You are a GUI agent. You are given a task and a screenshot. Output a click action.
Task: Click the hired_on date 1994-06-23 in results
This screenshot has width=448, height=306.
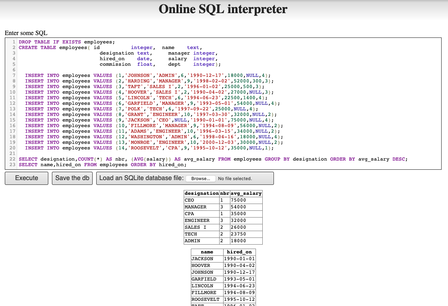pyautogui.click(x=240, y=286)
